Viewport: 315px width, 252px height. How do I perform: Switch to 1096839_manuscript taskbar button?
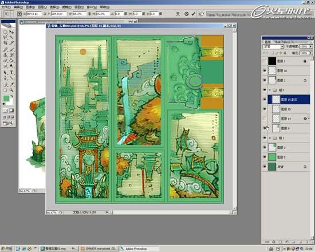(100, 249)
